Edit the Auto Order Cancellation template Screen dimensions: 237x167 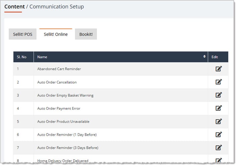pos(218,82)
